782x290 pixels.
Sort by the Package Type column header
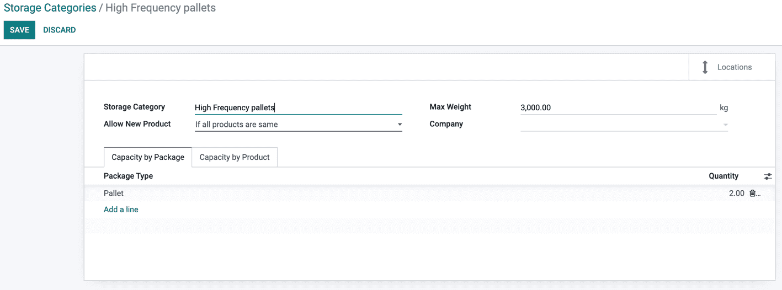128,176
